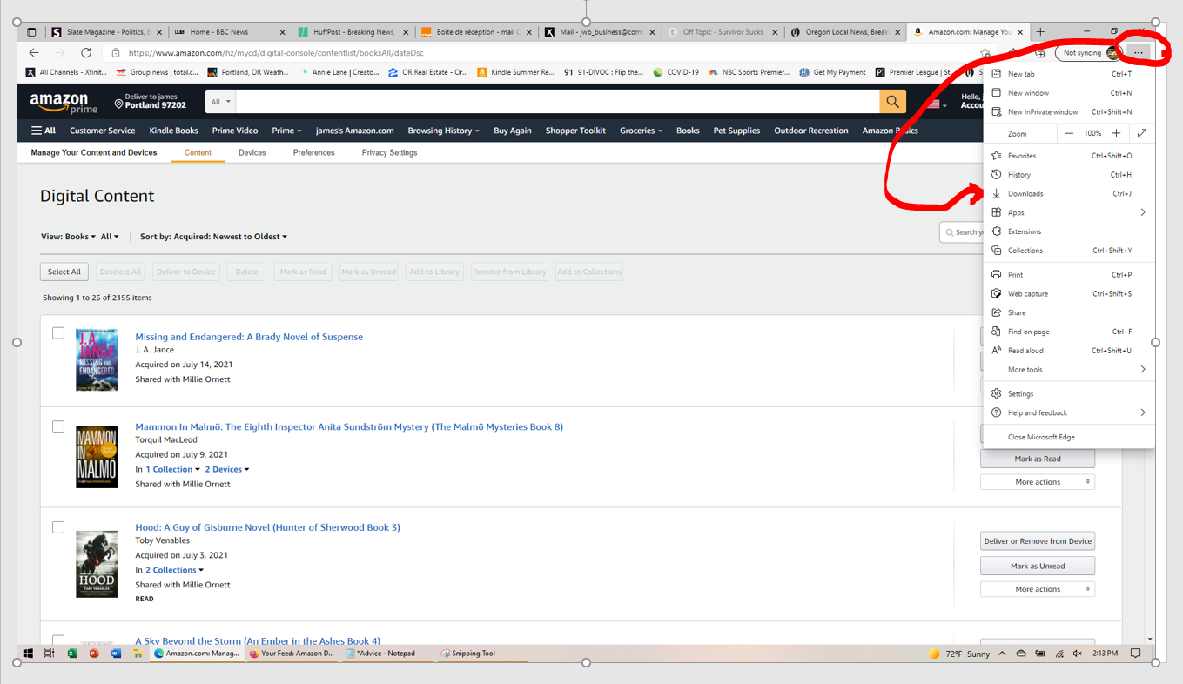Switch to the Devices tab
The width and height of the screenshot is (1183, 684).
[252, 151]
